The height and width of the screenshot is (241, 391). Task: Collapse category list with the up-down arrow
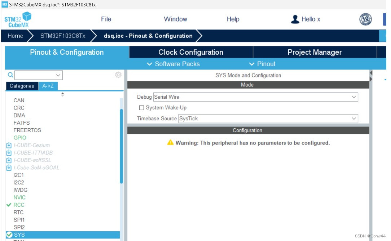[x=63, y=94]
